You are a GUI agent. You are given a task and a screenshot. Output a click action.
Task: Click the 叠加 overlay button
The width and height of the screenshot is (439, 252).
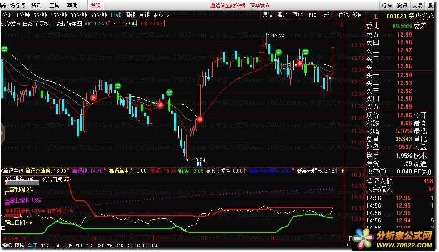pos(283,15)
